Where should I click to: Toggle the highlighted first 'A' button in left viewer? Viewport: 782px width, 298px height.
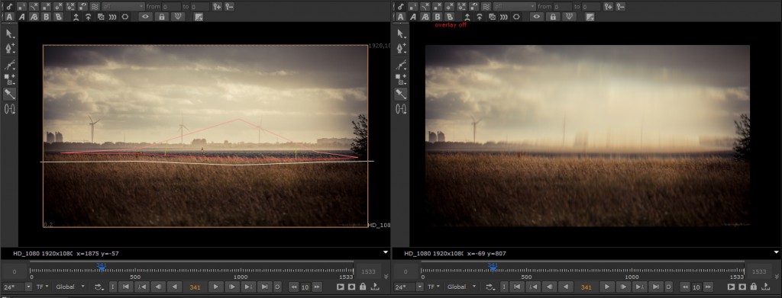(9, 17)
